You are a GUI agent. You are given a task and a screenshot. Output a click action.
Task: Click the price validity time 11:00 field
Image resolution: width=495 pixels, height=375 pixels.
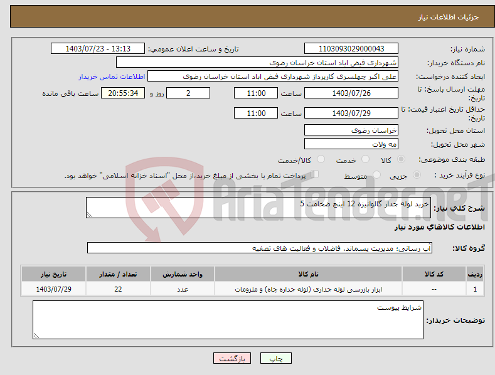(x=256, y=113)
